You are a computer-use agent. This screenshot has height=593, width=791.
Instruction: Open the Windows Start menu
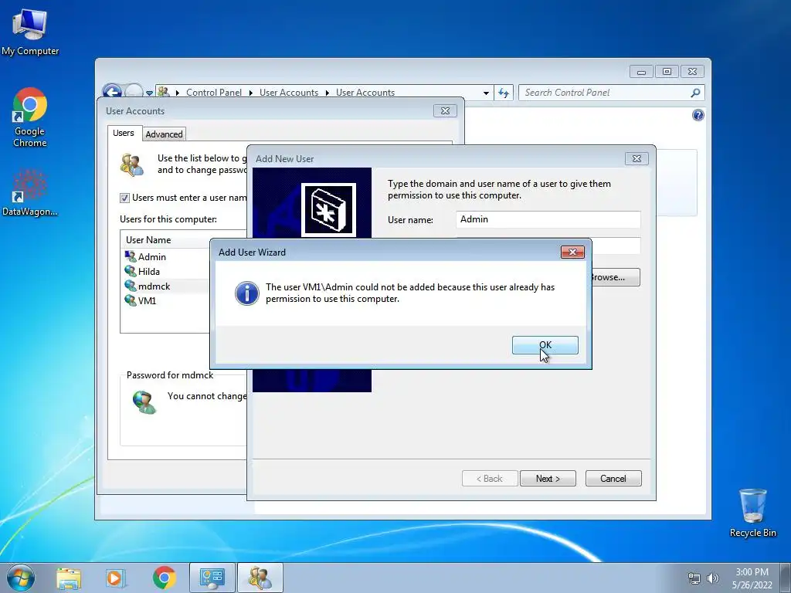[x=21, y=578]
